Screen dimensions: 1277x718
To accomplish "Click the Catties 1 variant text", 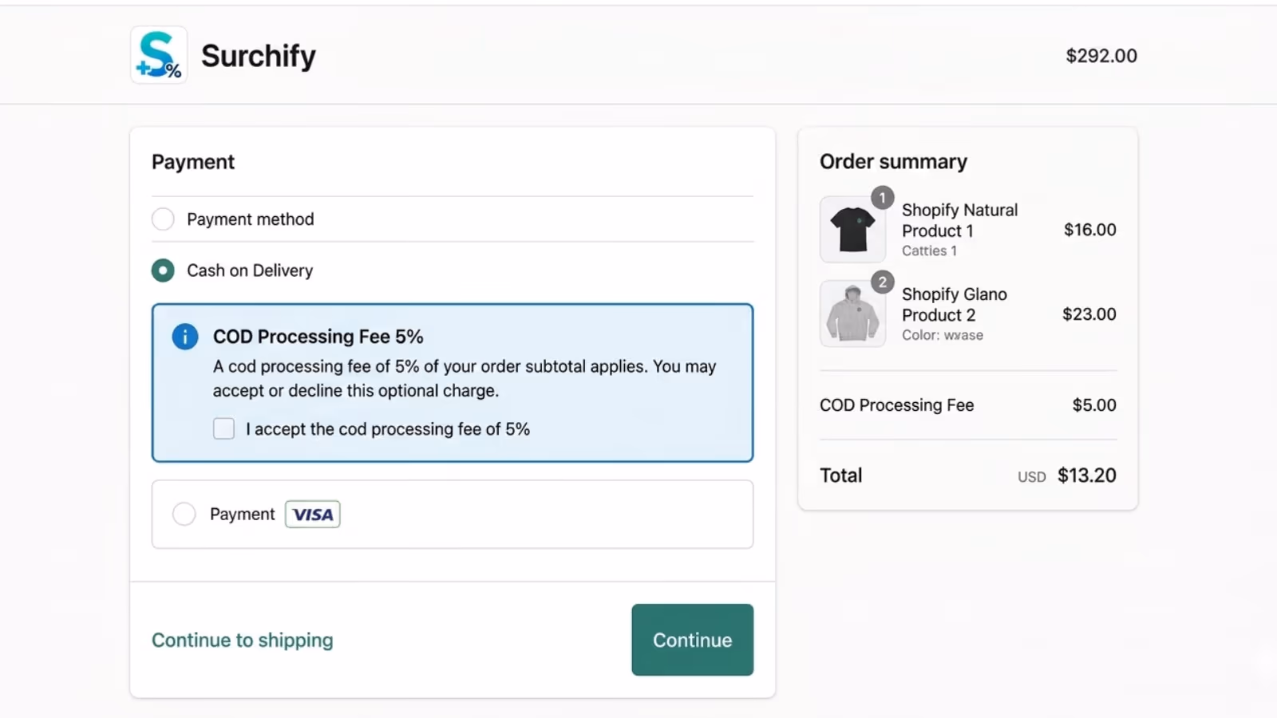I will point(929,251).
